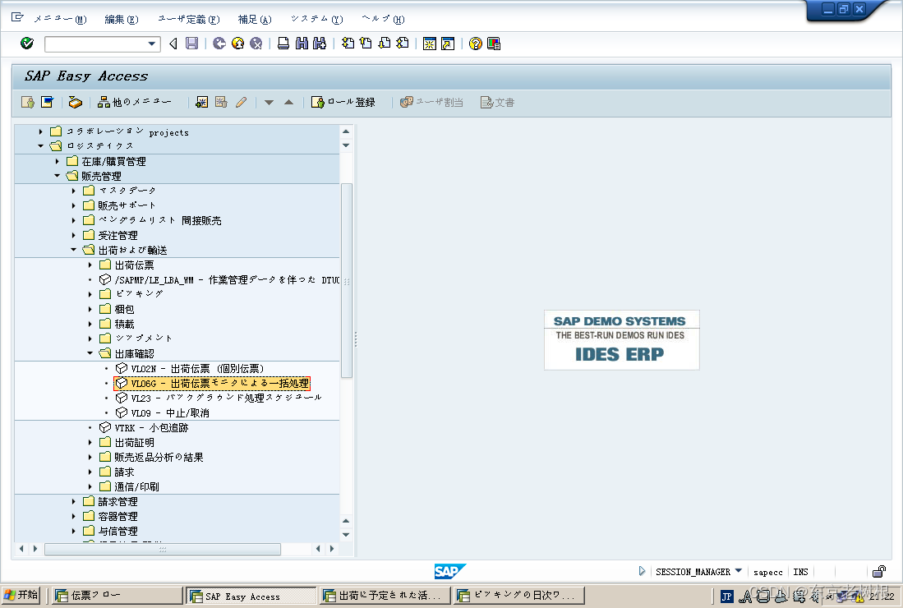
Task: Click the SAP Menu icon
Action: [x=47, y=102]
